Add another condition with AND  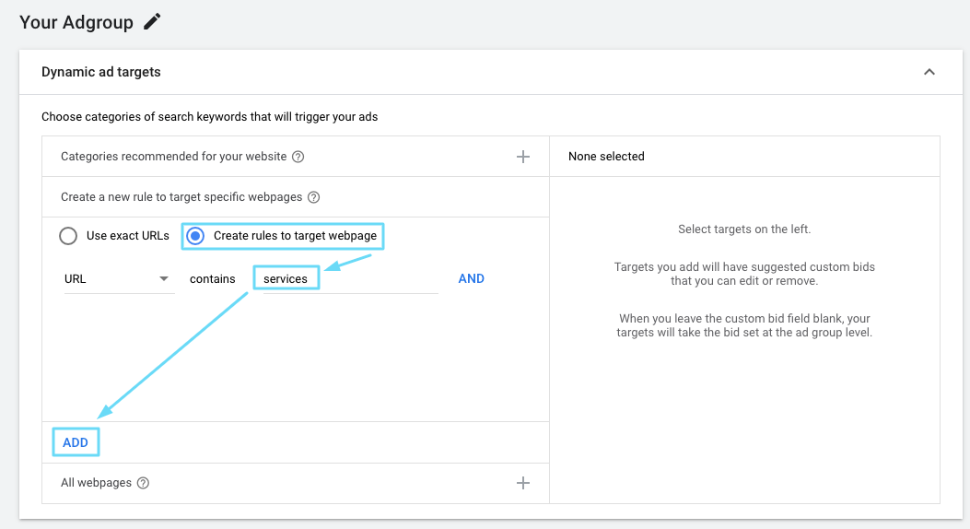pyautogui.click(x=472, y=279)
